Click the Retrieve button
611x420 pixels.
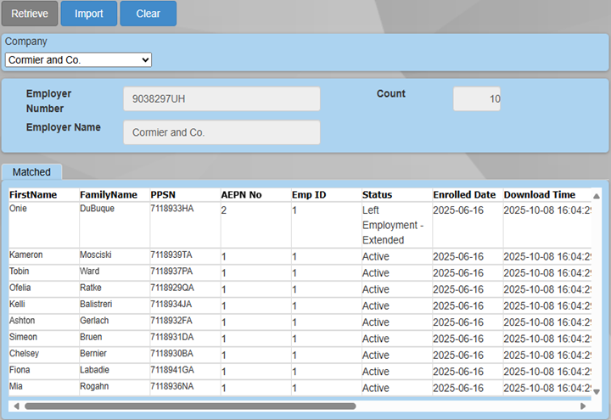click(x=30, y=14)
